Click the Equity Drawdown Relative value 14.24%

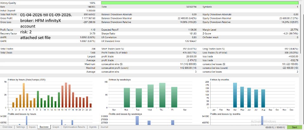(289, 22)
